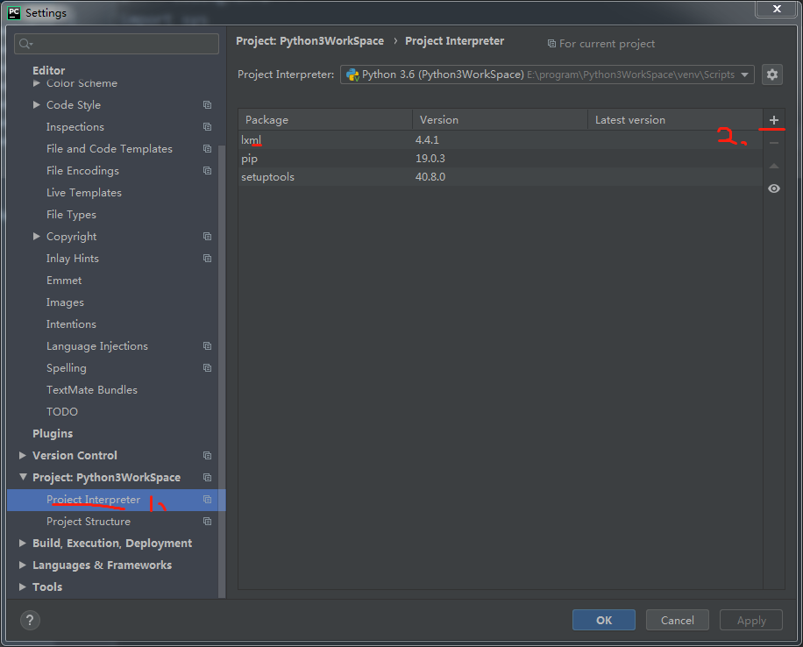Open Emmet settings page
The height and width of the screenshot is (647, 803).
[x=64, y=281]
